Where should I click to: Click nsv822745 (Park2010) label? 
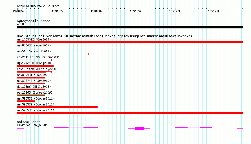34,81
